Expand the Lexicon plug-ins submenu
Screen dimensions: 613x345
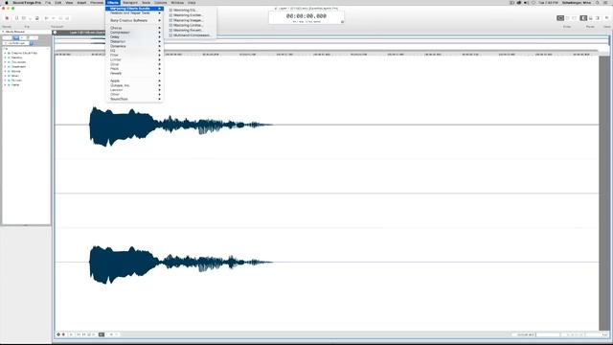[x=134, y=90]
